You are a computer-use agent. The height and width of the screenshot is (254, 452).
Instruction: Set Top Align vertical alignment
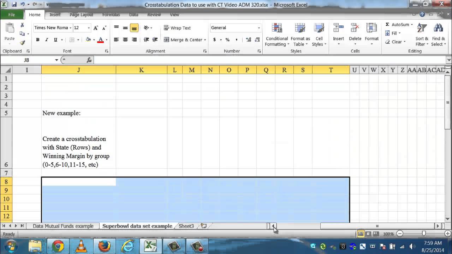117,28
